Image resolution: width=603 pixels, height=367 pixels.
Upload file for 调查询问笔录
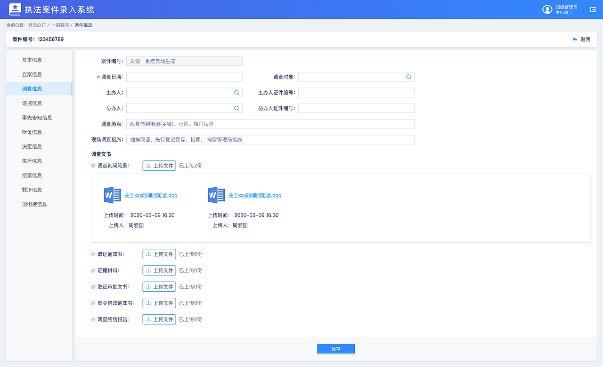pyautogui.click(x=159, y=166)
